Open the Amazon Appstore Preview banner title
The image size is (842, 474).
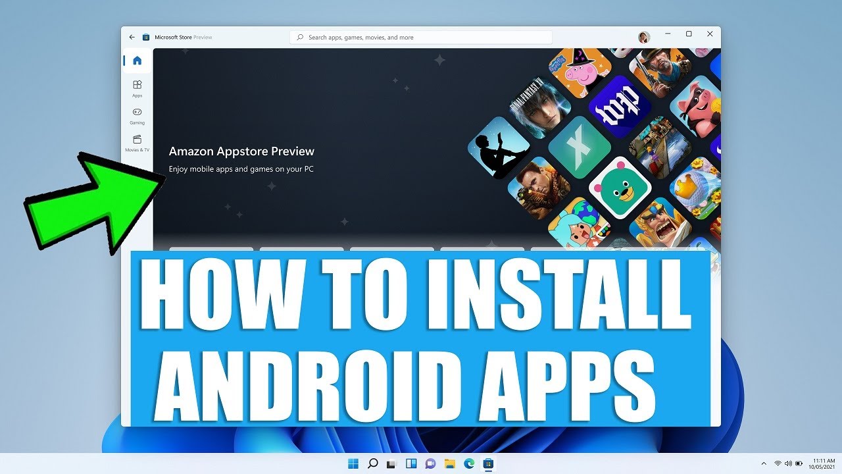[241, 151]
